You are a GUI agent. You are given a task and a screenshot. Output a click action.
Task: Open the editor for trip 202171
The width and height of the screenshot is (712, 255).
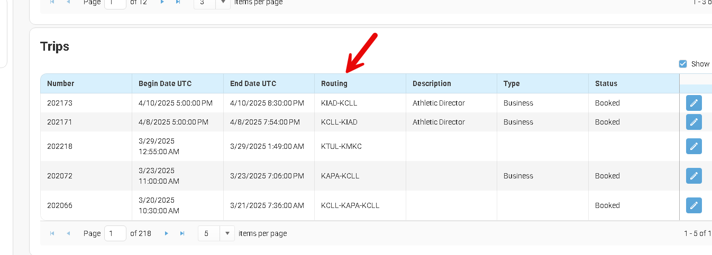pos(693,122)
